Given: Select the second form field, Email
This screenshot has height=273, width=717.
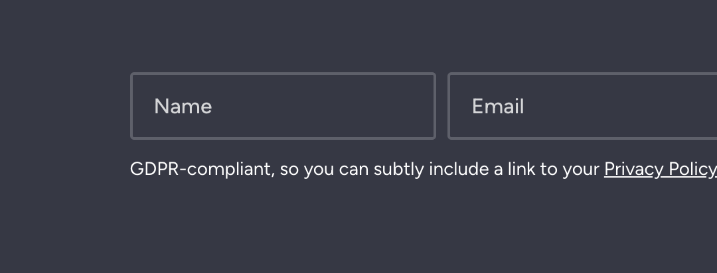Looking at the screenshot, I should [x=582, y=106].
